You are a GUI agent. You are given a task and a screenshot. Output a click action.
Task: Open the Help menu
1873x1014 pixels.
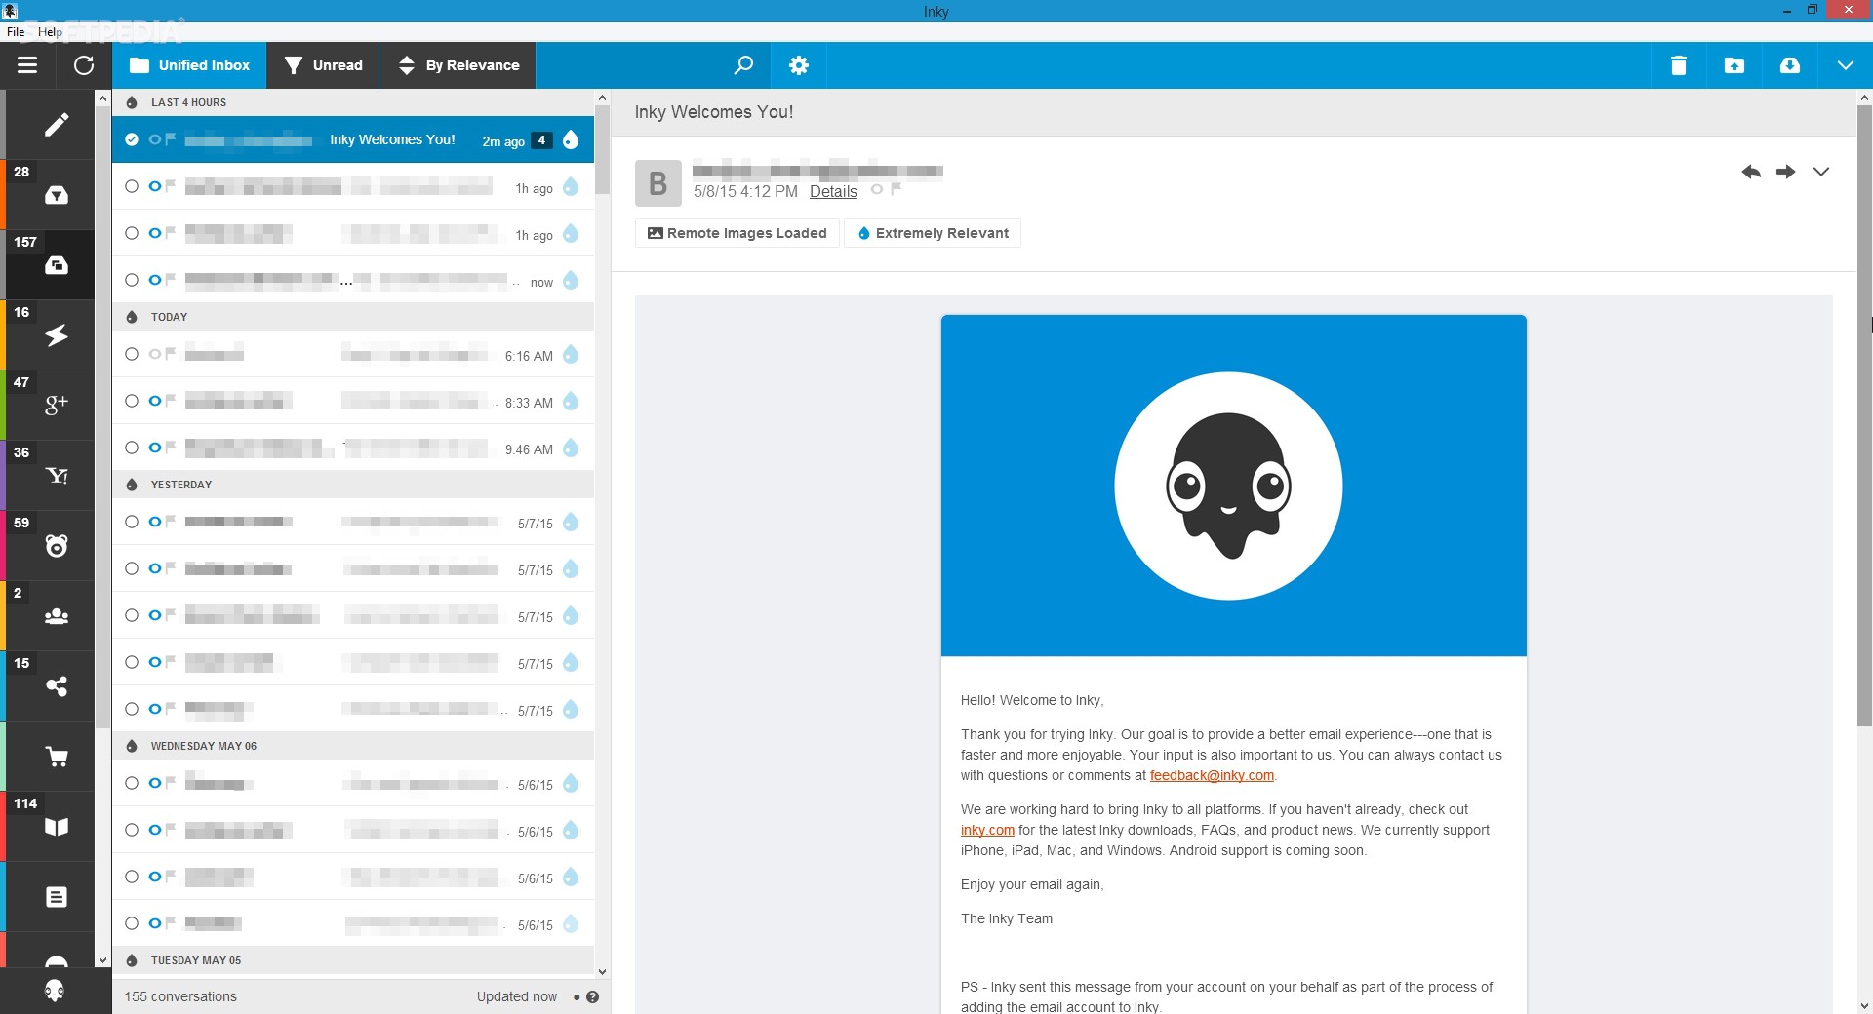click(50, 32)
